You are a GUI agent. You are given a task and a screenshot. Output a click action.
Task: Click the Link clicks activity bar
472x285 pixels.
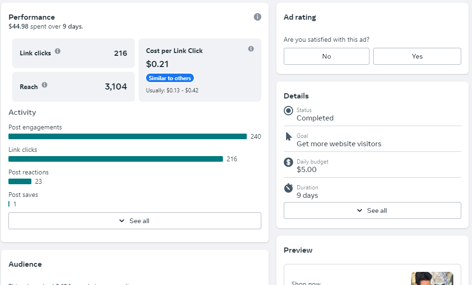click(116, 159)
